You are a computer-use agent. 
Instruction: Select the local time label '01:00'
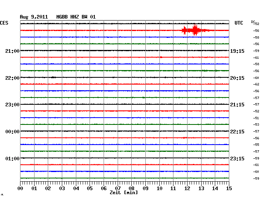(12, 159)
